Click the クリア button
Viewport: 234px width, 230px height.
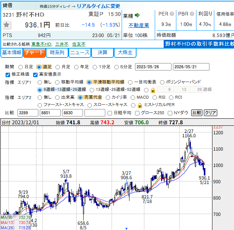pyautogui.click(x=211, y=113)
